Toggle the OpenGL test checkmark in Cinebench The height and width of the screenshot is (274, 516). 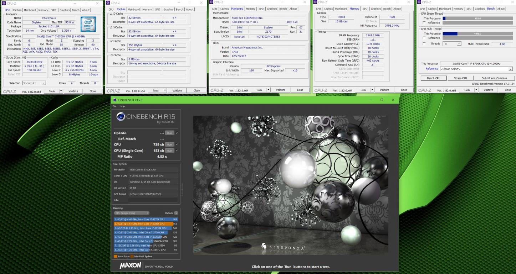(x=177, y=133)
